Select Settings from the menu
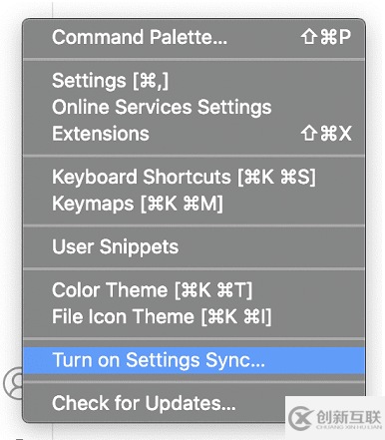The image size is (385, 440). (194, 81)
